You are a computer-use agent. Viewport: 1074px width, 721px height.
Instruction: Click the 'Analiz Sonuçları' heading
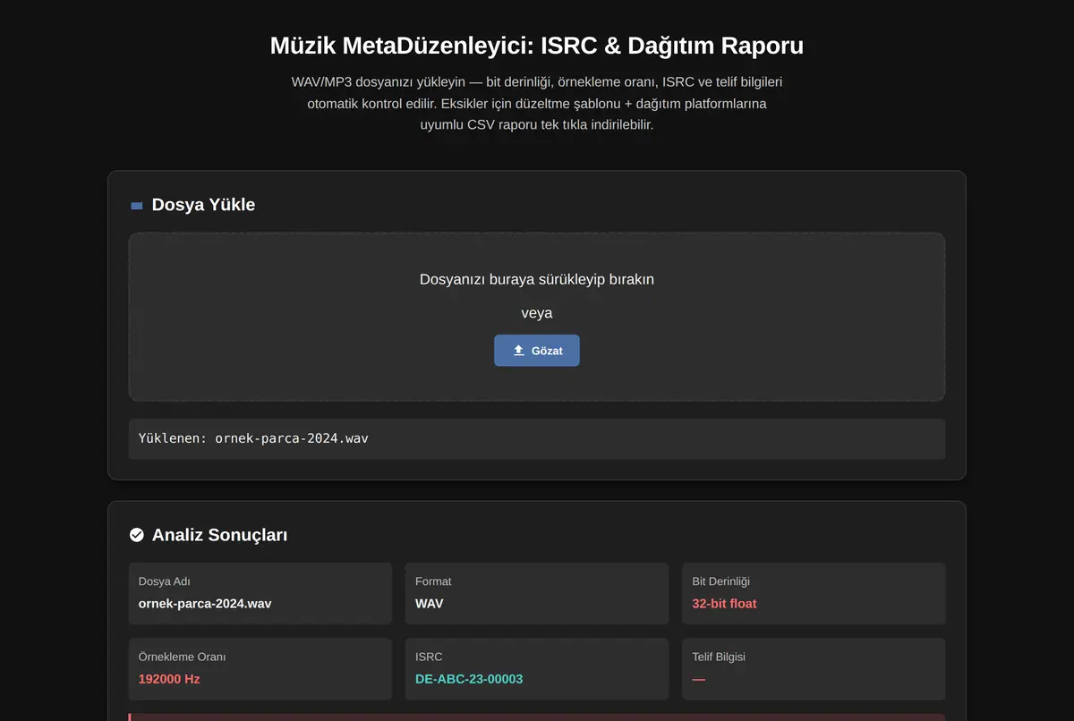[219, 535]
